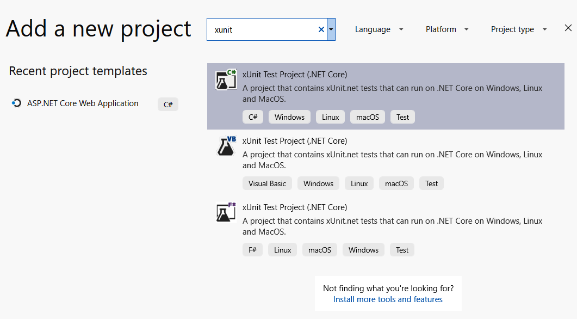The image size is (577, 319).
Task: Click the macOS tag on Visual Basic template
Action: (x=396, y=183)
